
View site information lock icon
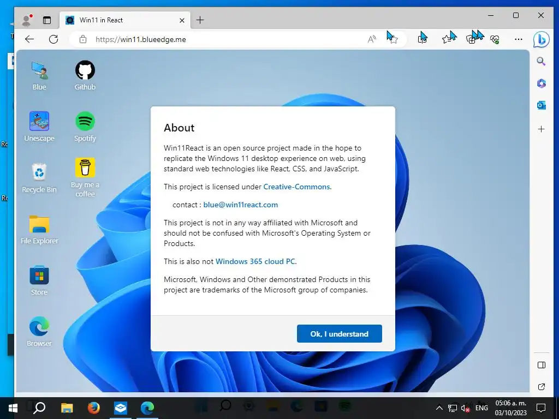(x=83, y=39)
